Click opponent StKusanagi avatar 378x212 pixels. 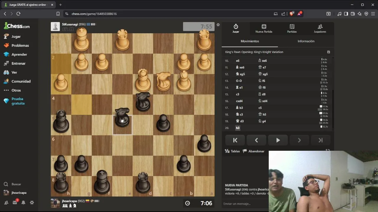pyautogui.click(x=55, y=26)
